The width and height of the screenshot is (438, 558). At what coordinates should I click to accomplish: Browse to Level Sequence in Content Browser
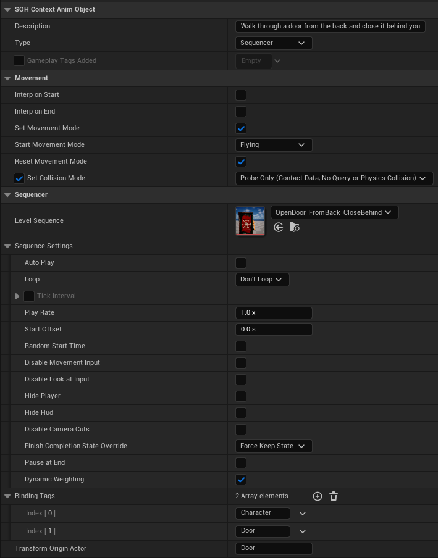[295, 227]
